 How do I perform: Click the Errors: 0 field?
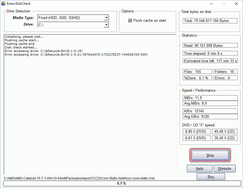pyautogui.click(x=225, y=78)
